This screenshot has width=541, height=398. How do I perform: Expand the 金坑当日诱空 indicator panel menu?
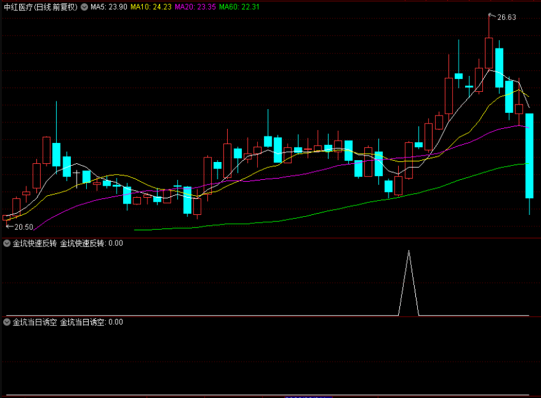click(x=7, y=322)
